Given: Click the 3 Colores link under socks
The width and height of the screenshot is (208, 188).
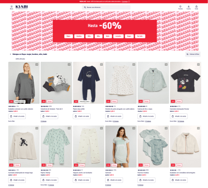Looking at the screenshot, I should (x=43, y=121).
